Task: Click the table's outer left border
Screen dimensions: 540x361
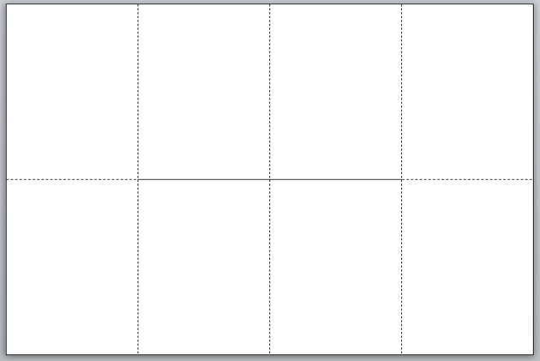Action: point(7,179)
